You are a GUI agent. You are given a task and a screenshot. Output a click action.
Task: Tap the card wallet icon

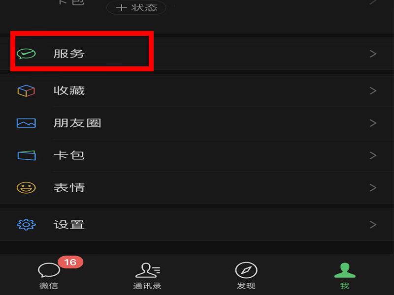point(27,155)
